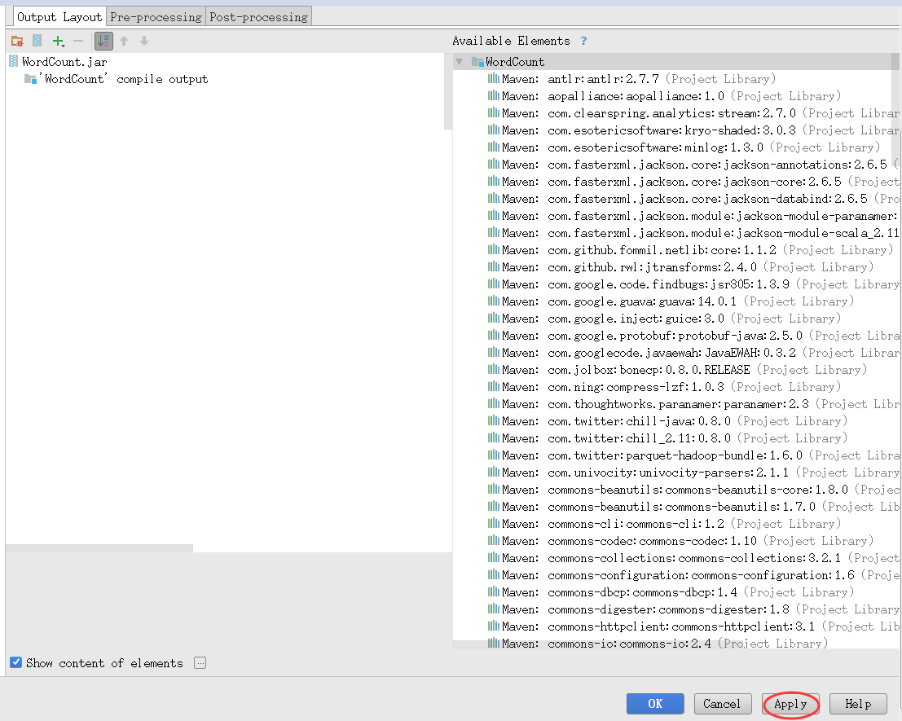Select library guava:14.0.1

click(671, 301)
